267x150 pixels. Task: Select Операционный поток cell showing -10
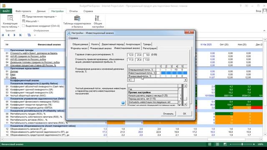[x=176, y=70]
